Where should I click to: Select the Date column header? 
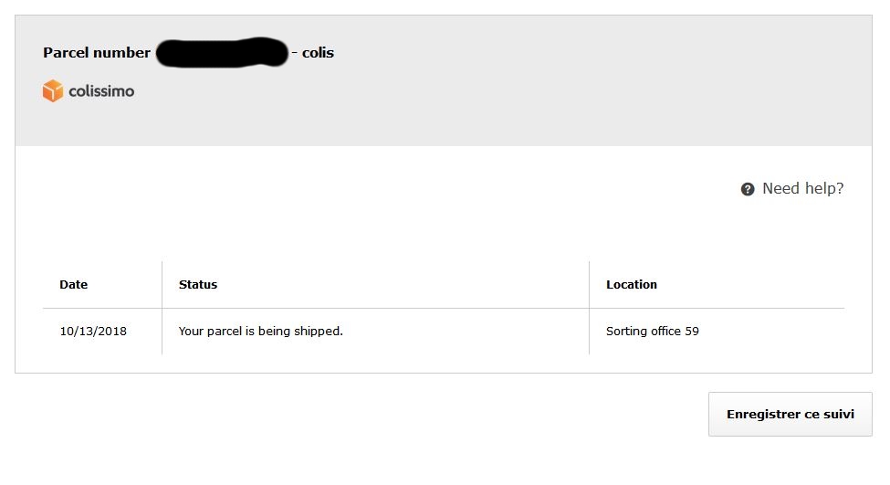[x=74, y=285]
